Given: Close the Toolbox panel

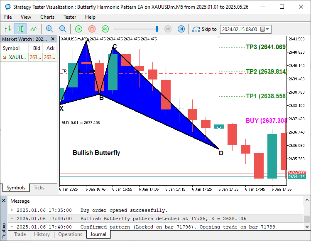Looking at the screenshot, I should click(4, 201).
